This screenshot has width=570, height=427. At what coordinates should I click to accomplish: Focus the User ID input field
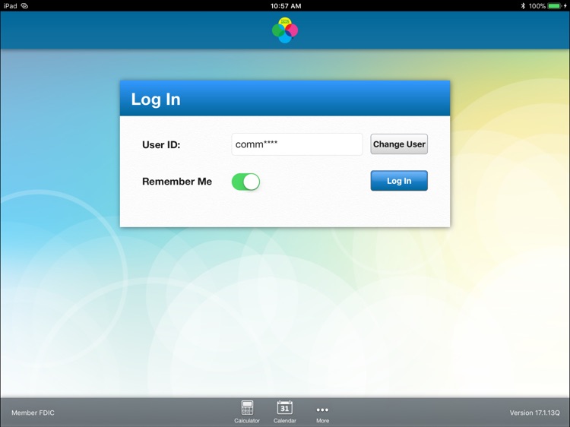pos(297,144)
